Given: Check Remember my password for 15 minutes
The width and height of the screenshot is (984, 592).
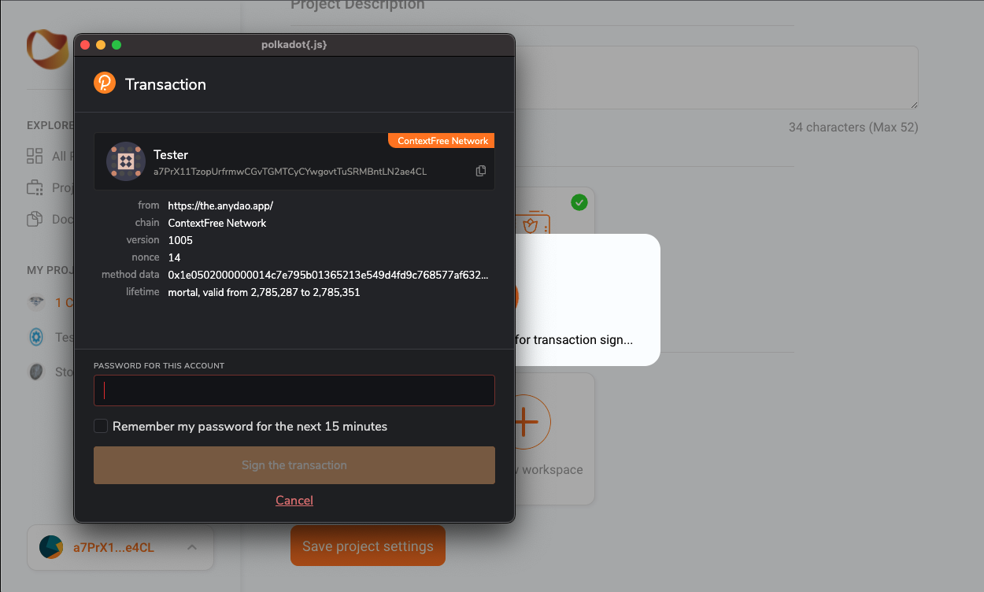Looking at the screenshot, I should 101,426.
